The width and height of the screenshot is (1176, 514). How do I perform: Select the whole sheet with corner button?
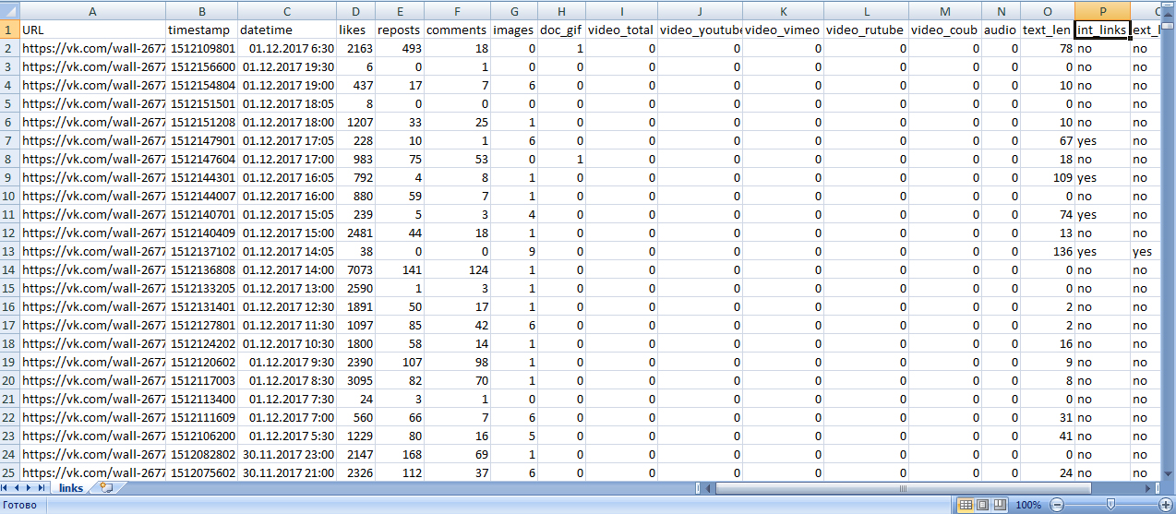pos(9,11)
